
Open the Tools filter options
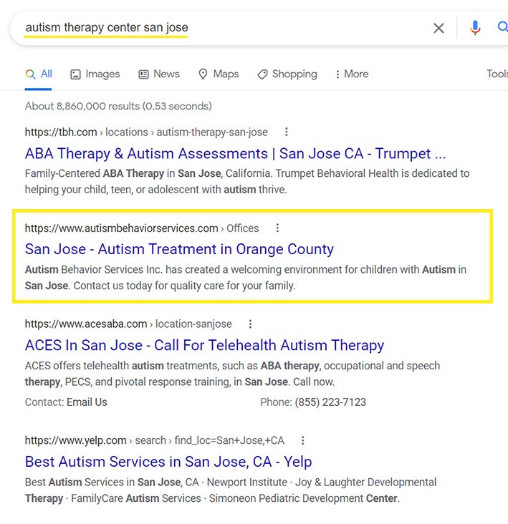[x=497, y=74]
